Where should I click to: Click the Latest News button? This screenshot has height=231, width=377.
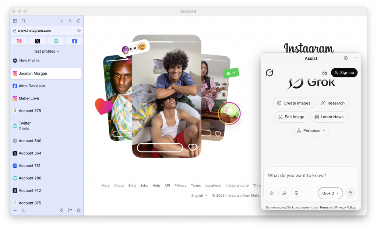329,117
